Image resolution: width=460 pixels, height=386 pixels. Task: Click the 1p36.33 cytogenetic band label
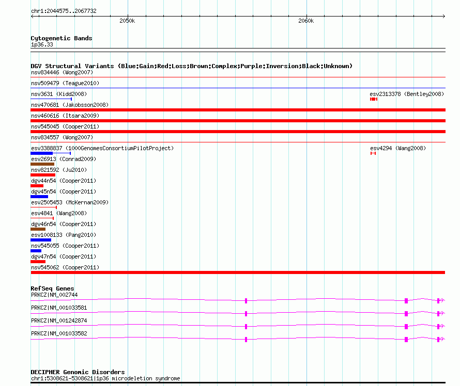[42, 45]
